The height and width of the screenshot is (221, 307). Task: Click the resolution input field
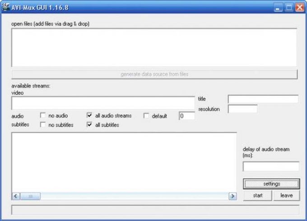pos(242,109)
